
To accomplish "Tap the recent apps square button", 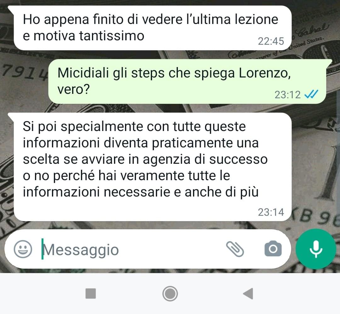I will [x=91, y=294].
